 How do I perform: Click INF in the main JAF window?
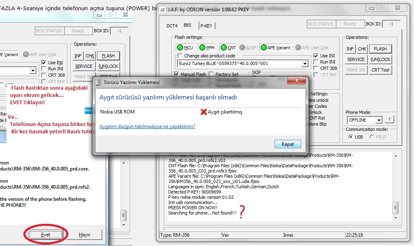[x=350, y=49]
